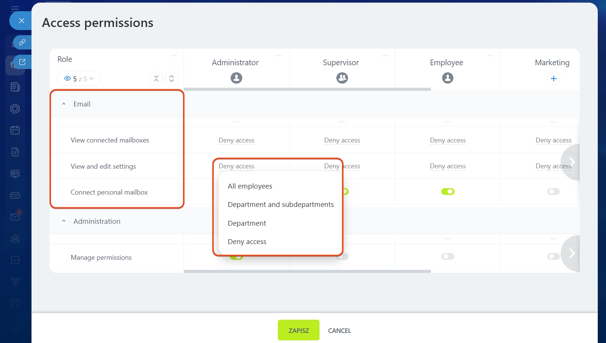Viewport: 606px width, 343px height.
Task: Click the Employee role user icon
Action: (447, 78)
